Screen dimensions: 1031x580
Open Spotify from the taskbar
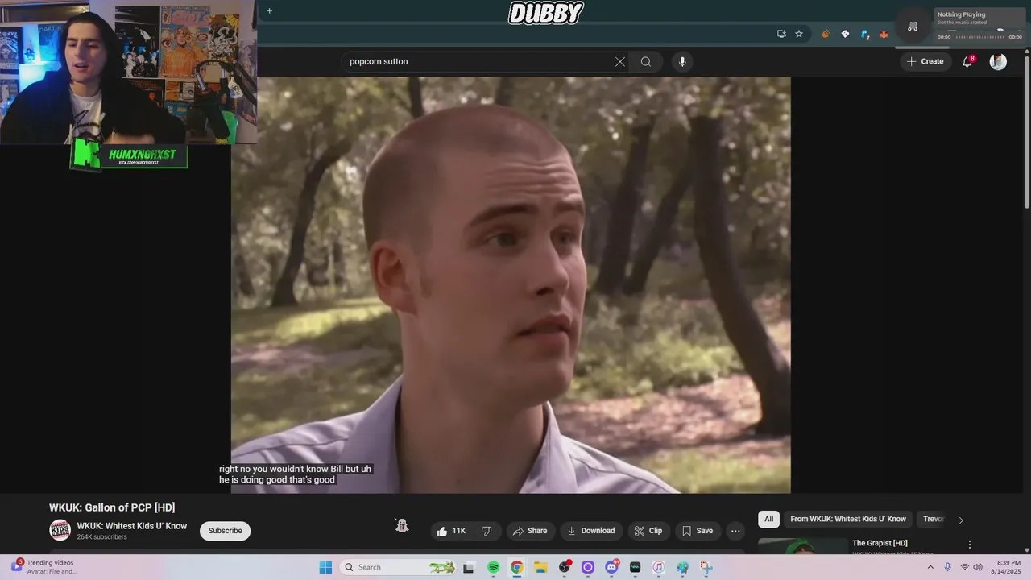tap(493, 567)
